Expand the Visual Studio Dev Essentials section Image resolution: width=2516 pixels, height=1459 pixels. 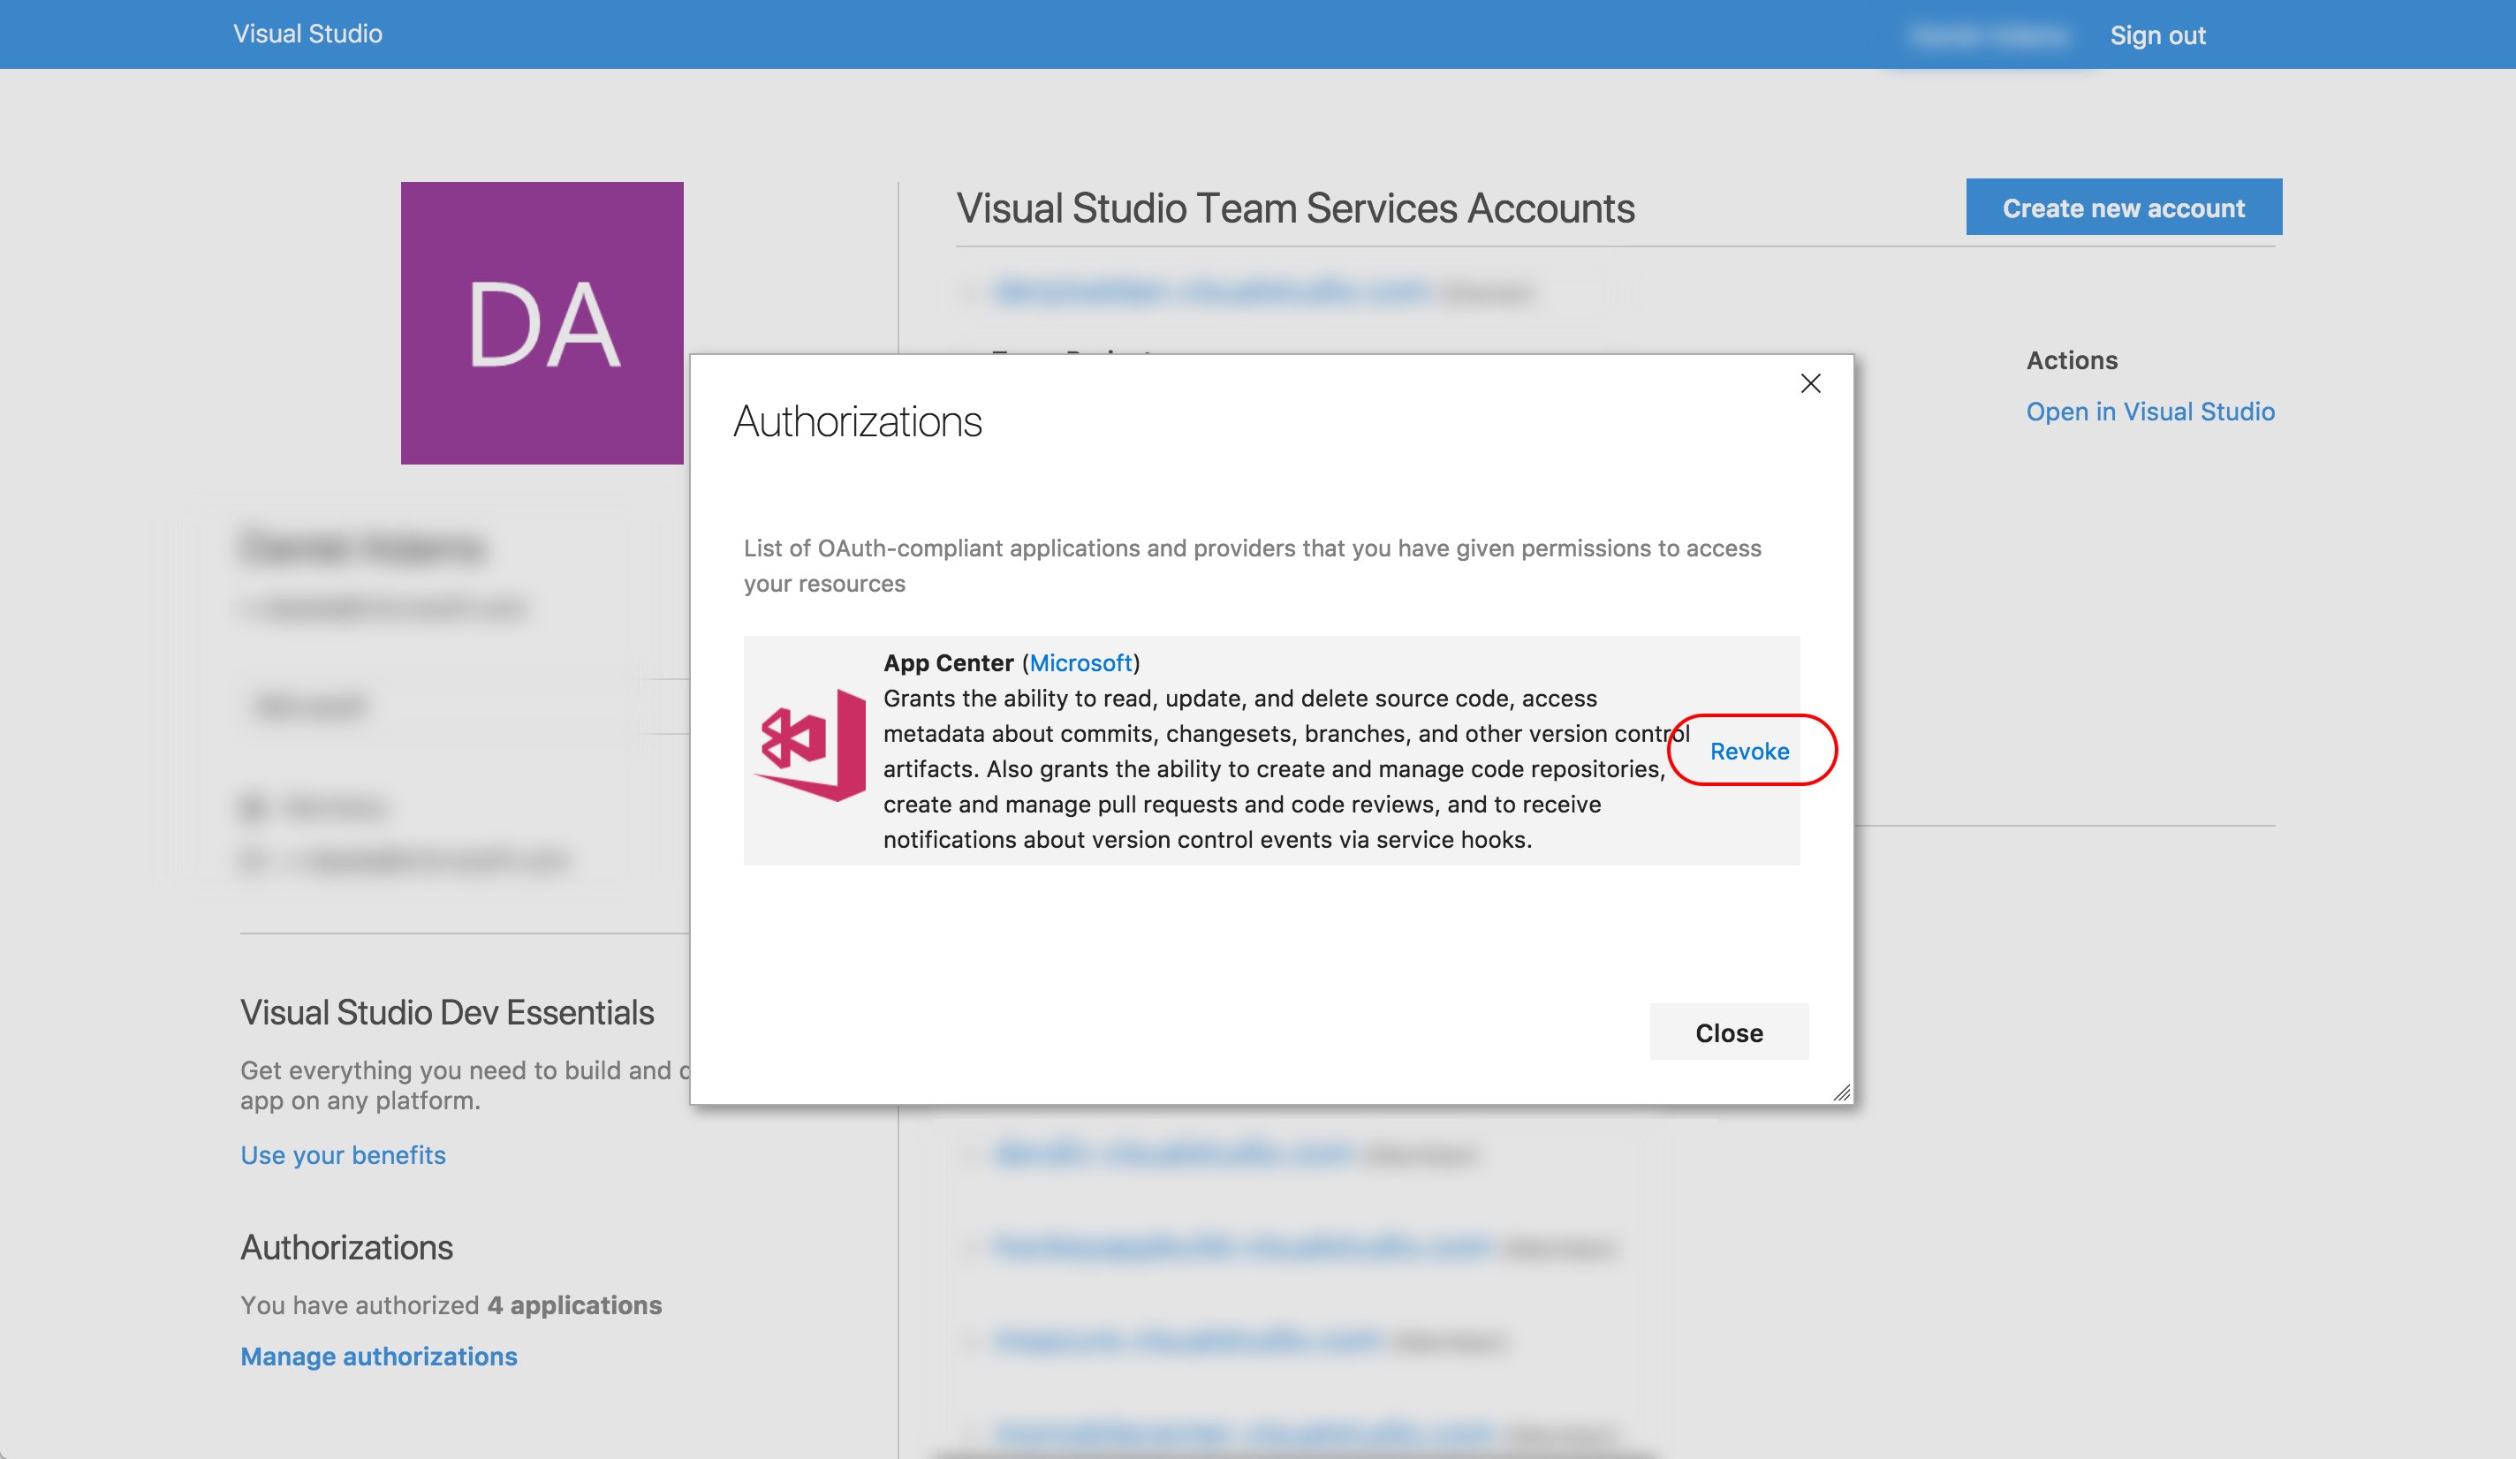pos(446,1008)
